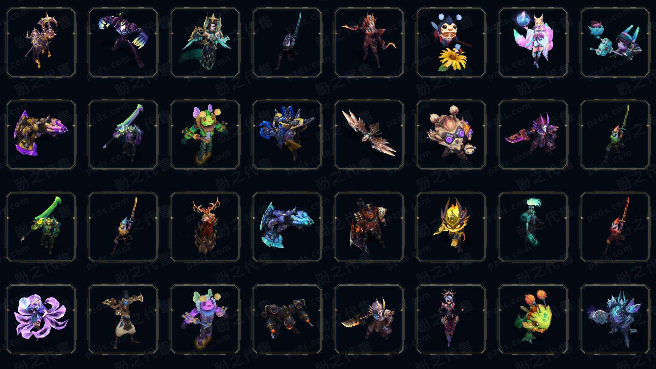Choose the teal winged queen skin
The width and height of the screenshot is (656, 369).
click(205, 43)
